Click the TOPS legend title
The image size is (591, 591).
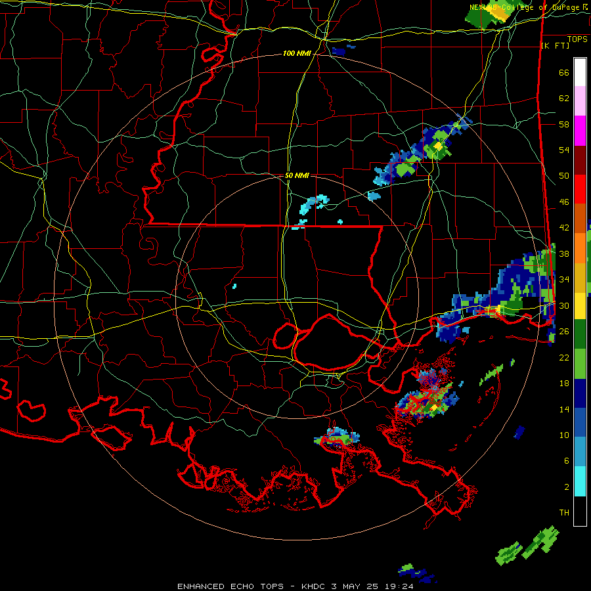click(x=577, y=39)
